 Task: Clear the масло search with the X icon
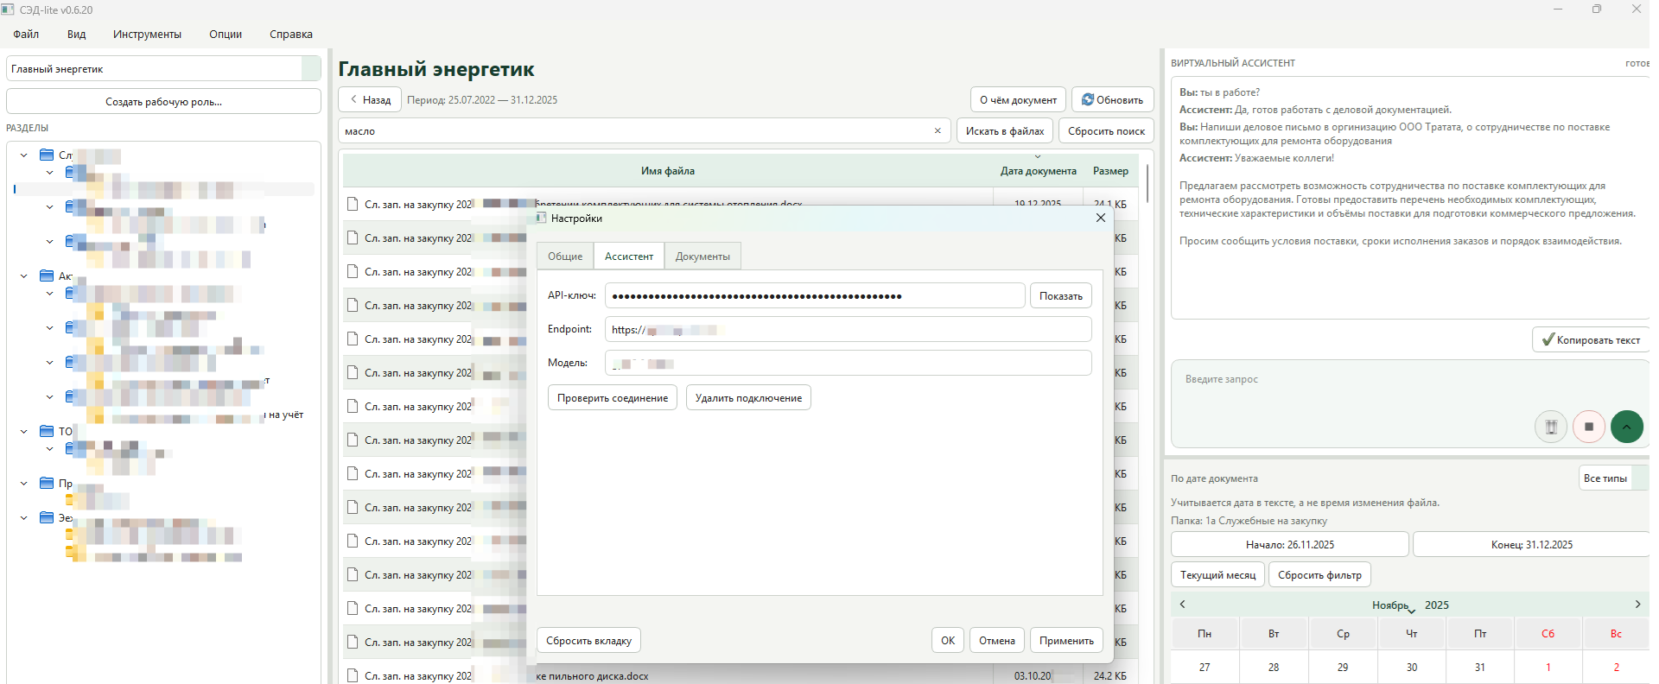click(938, 131)
